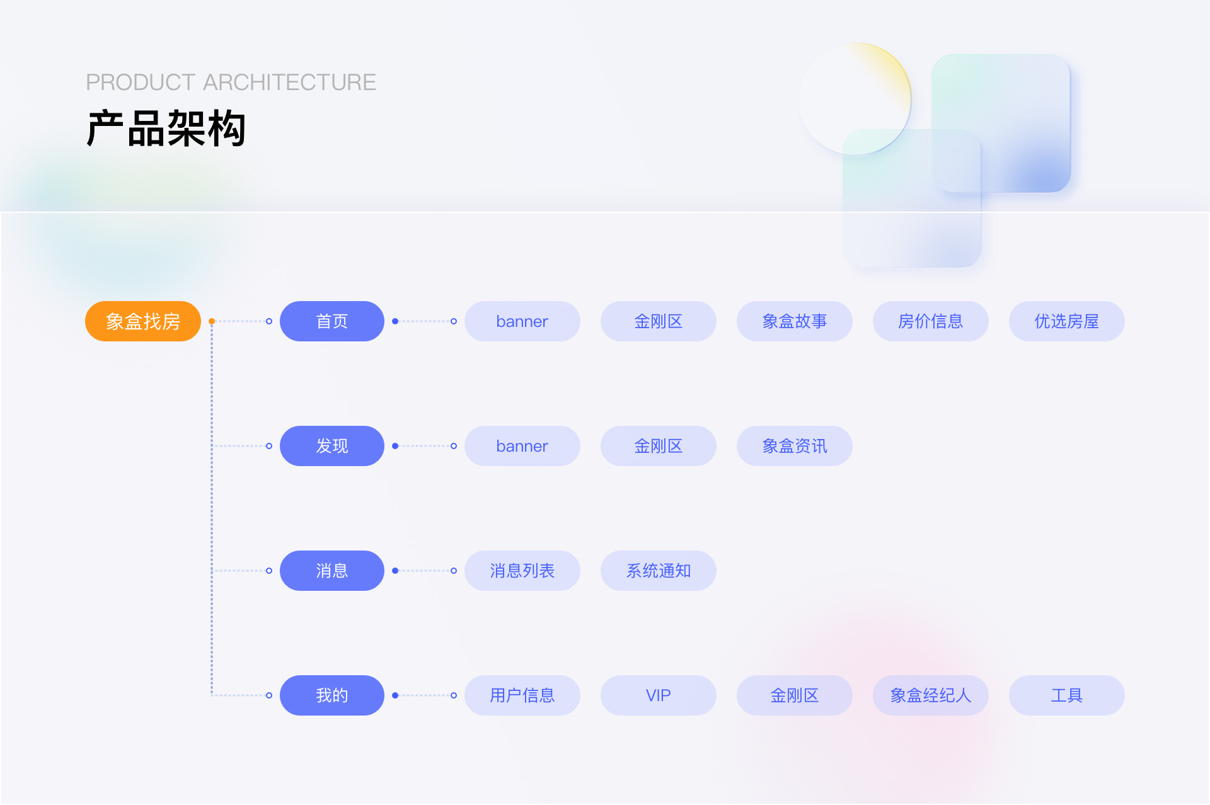
Task: Select the 消息 node
Action: pyautogui.click(x=332, y=571)
